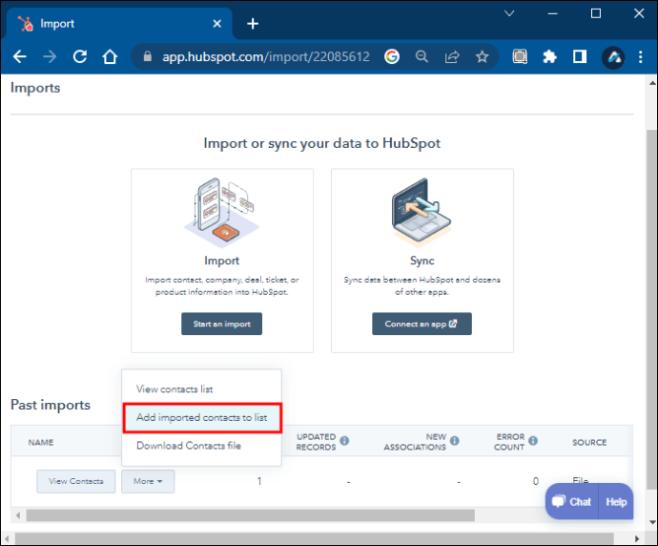The height and width of the screenshot is (546, 658).
Task: Reload the page with refresh icon
Action: click(80, 56)
